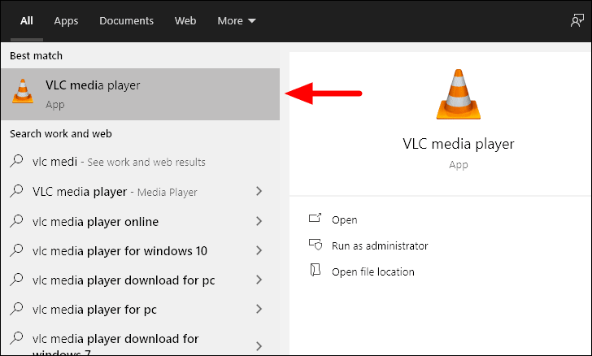Launch VLC media player from Best match
The image size is (592, 356).
140,94
